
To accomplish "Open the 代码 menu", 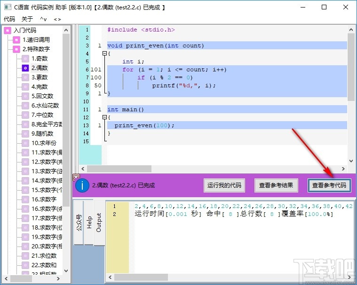I will point(9,19).
